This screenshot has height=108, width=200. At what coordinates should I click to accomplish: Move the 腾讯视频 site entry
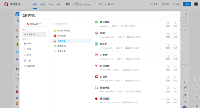(x=175, y=24)
